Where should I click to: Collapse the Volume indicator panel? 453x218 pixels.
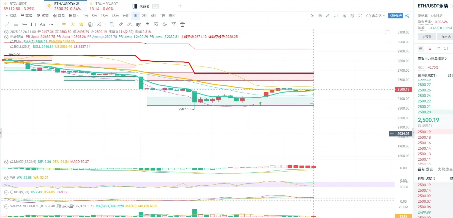(6, 206)
